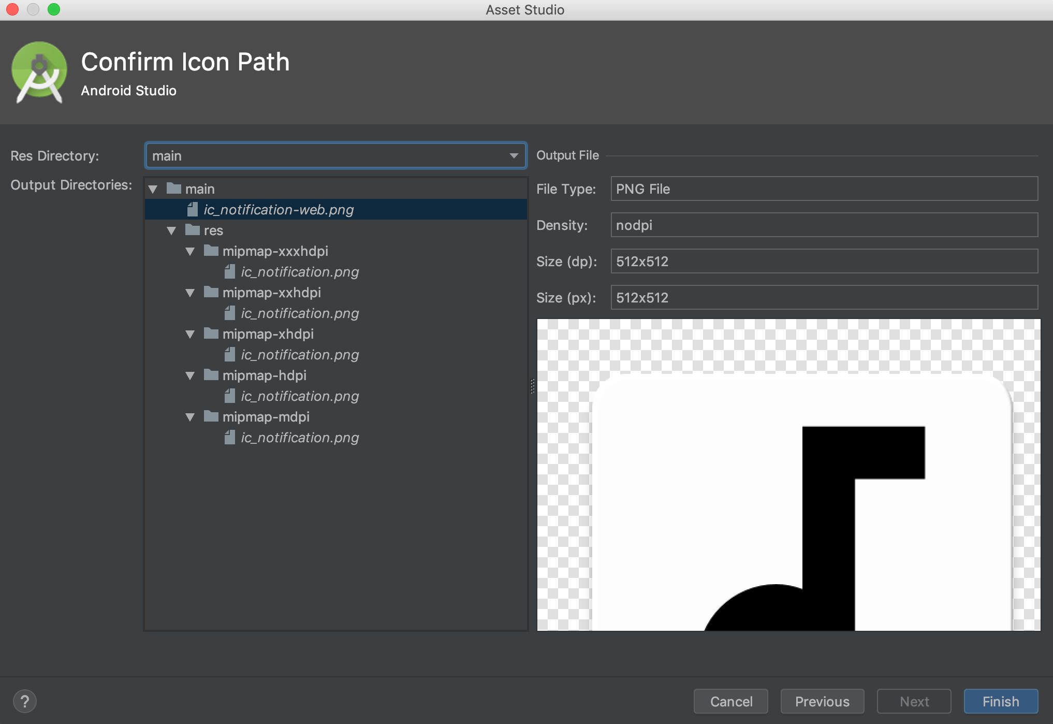
Task: Collapse the main tree node
Action: point(153,189)
